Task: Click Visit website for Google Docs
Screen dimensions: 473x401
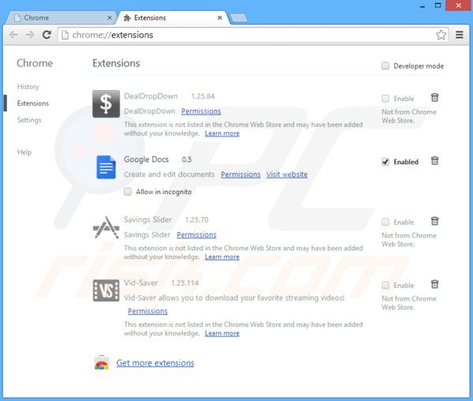Action: click(x=287, y=174)
